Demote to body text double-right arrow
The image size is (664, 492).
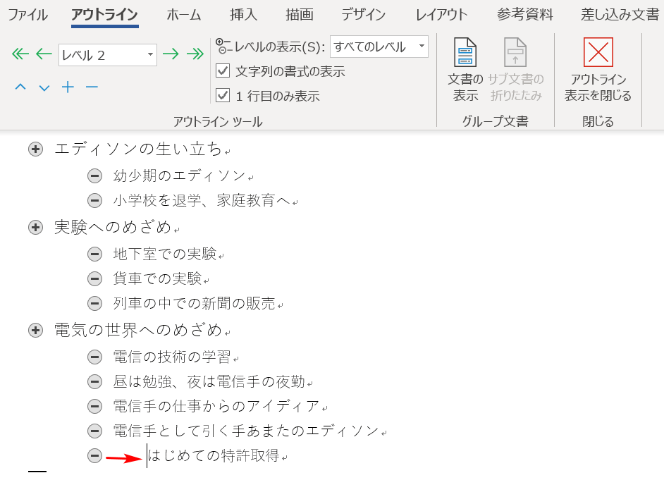pyautogui.click(x=195, y=54)
